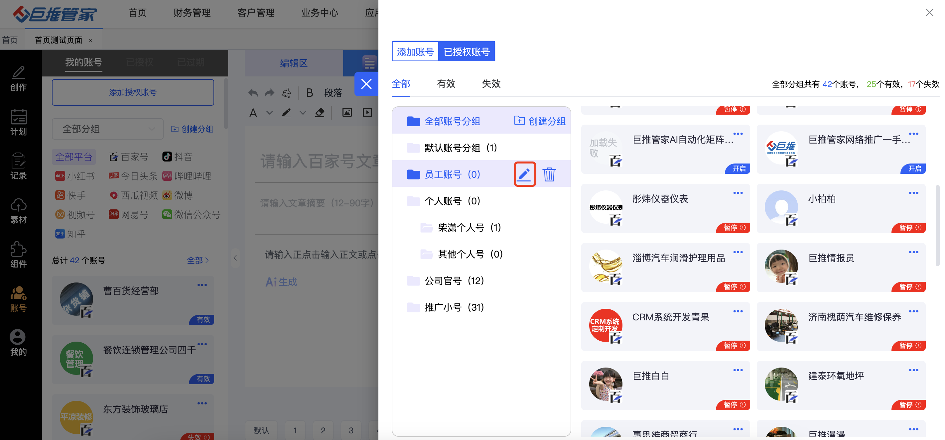
Task: Click the edit pencil icon for 员工账号
Action: click(524, 174)
